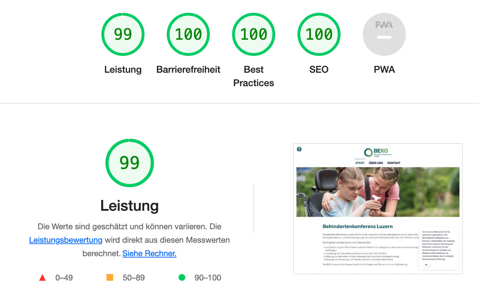
Task: Click the hero photo of two girls
Action: (378, 192)
